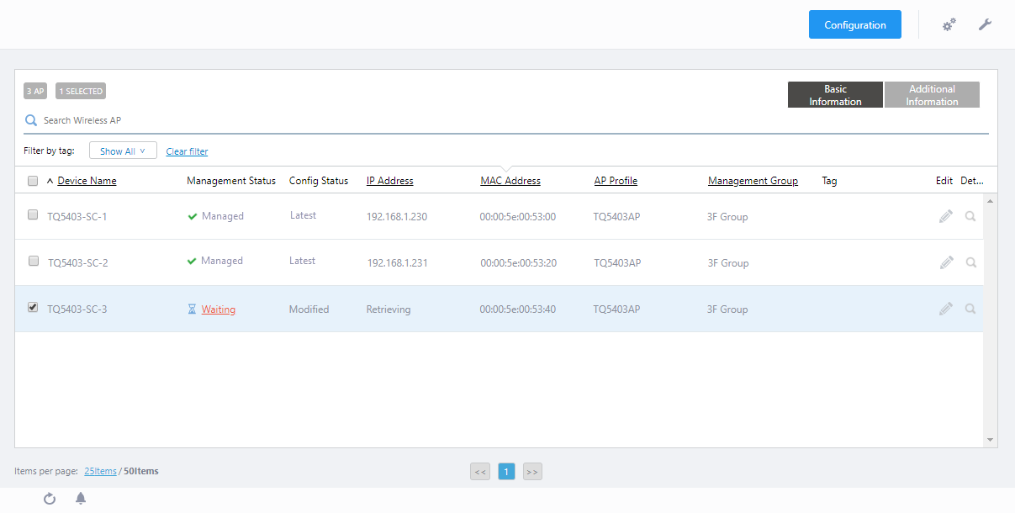1015x513 pixels.
Task: Click the table's scrollbar down arrow
Action: coord(990,440)
